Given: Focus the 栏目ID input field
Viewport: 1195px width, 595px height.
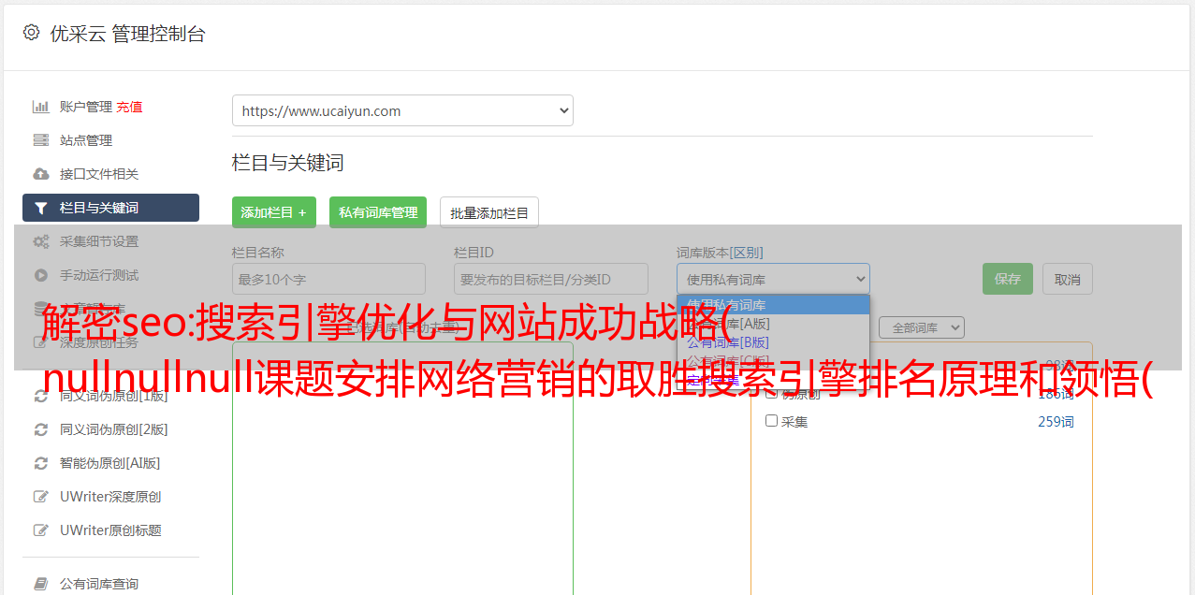Looking at the screenshot, I should click(x=551, y=279).
